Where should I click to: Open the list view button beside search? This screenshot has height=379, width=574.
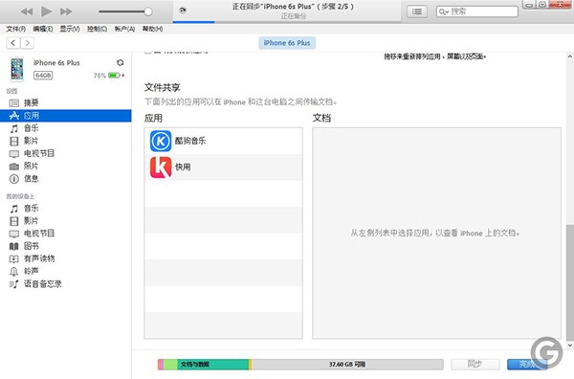coord(417,11)
